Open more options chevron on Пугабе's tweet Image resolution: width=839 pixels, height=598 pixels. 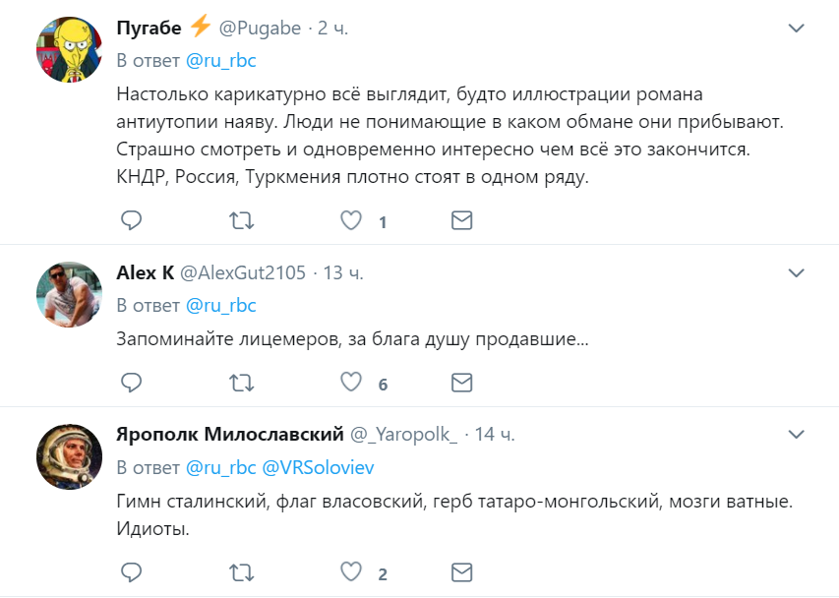click(797, 28)
